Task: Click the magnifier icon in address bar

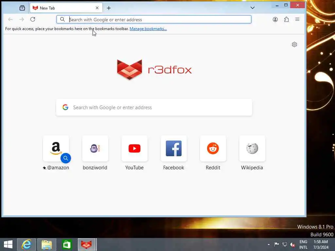Action: (x=62, y=19)
